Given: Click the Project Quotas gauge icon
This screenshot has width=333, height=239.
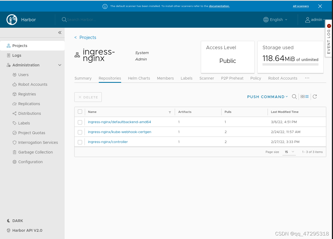Looking at the screenshot, I should tap(15, 133).
